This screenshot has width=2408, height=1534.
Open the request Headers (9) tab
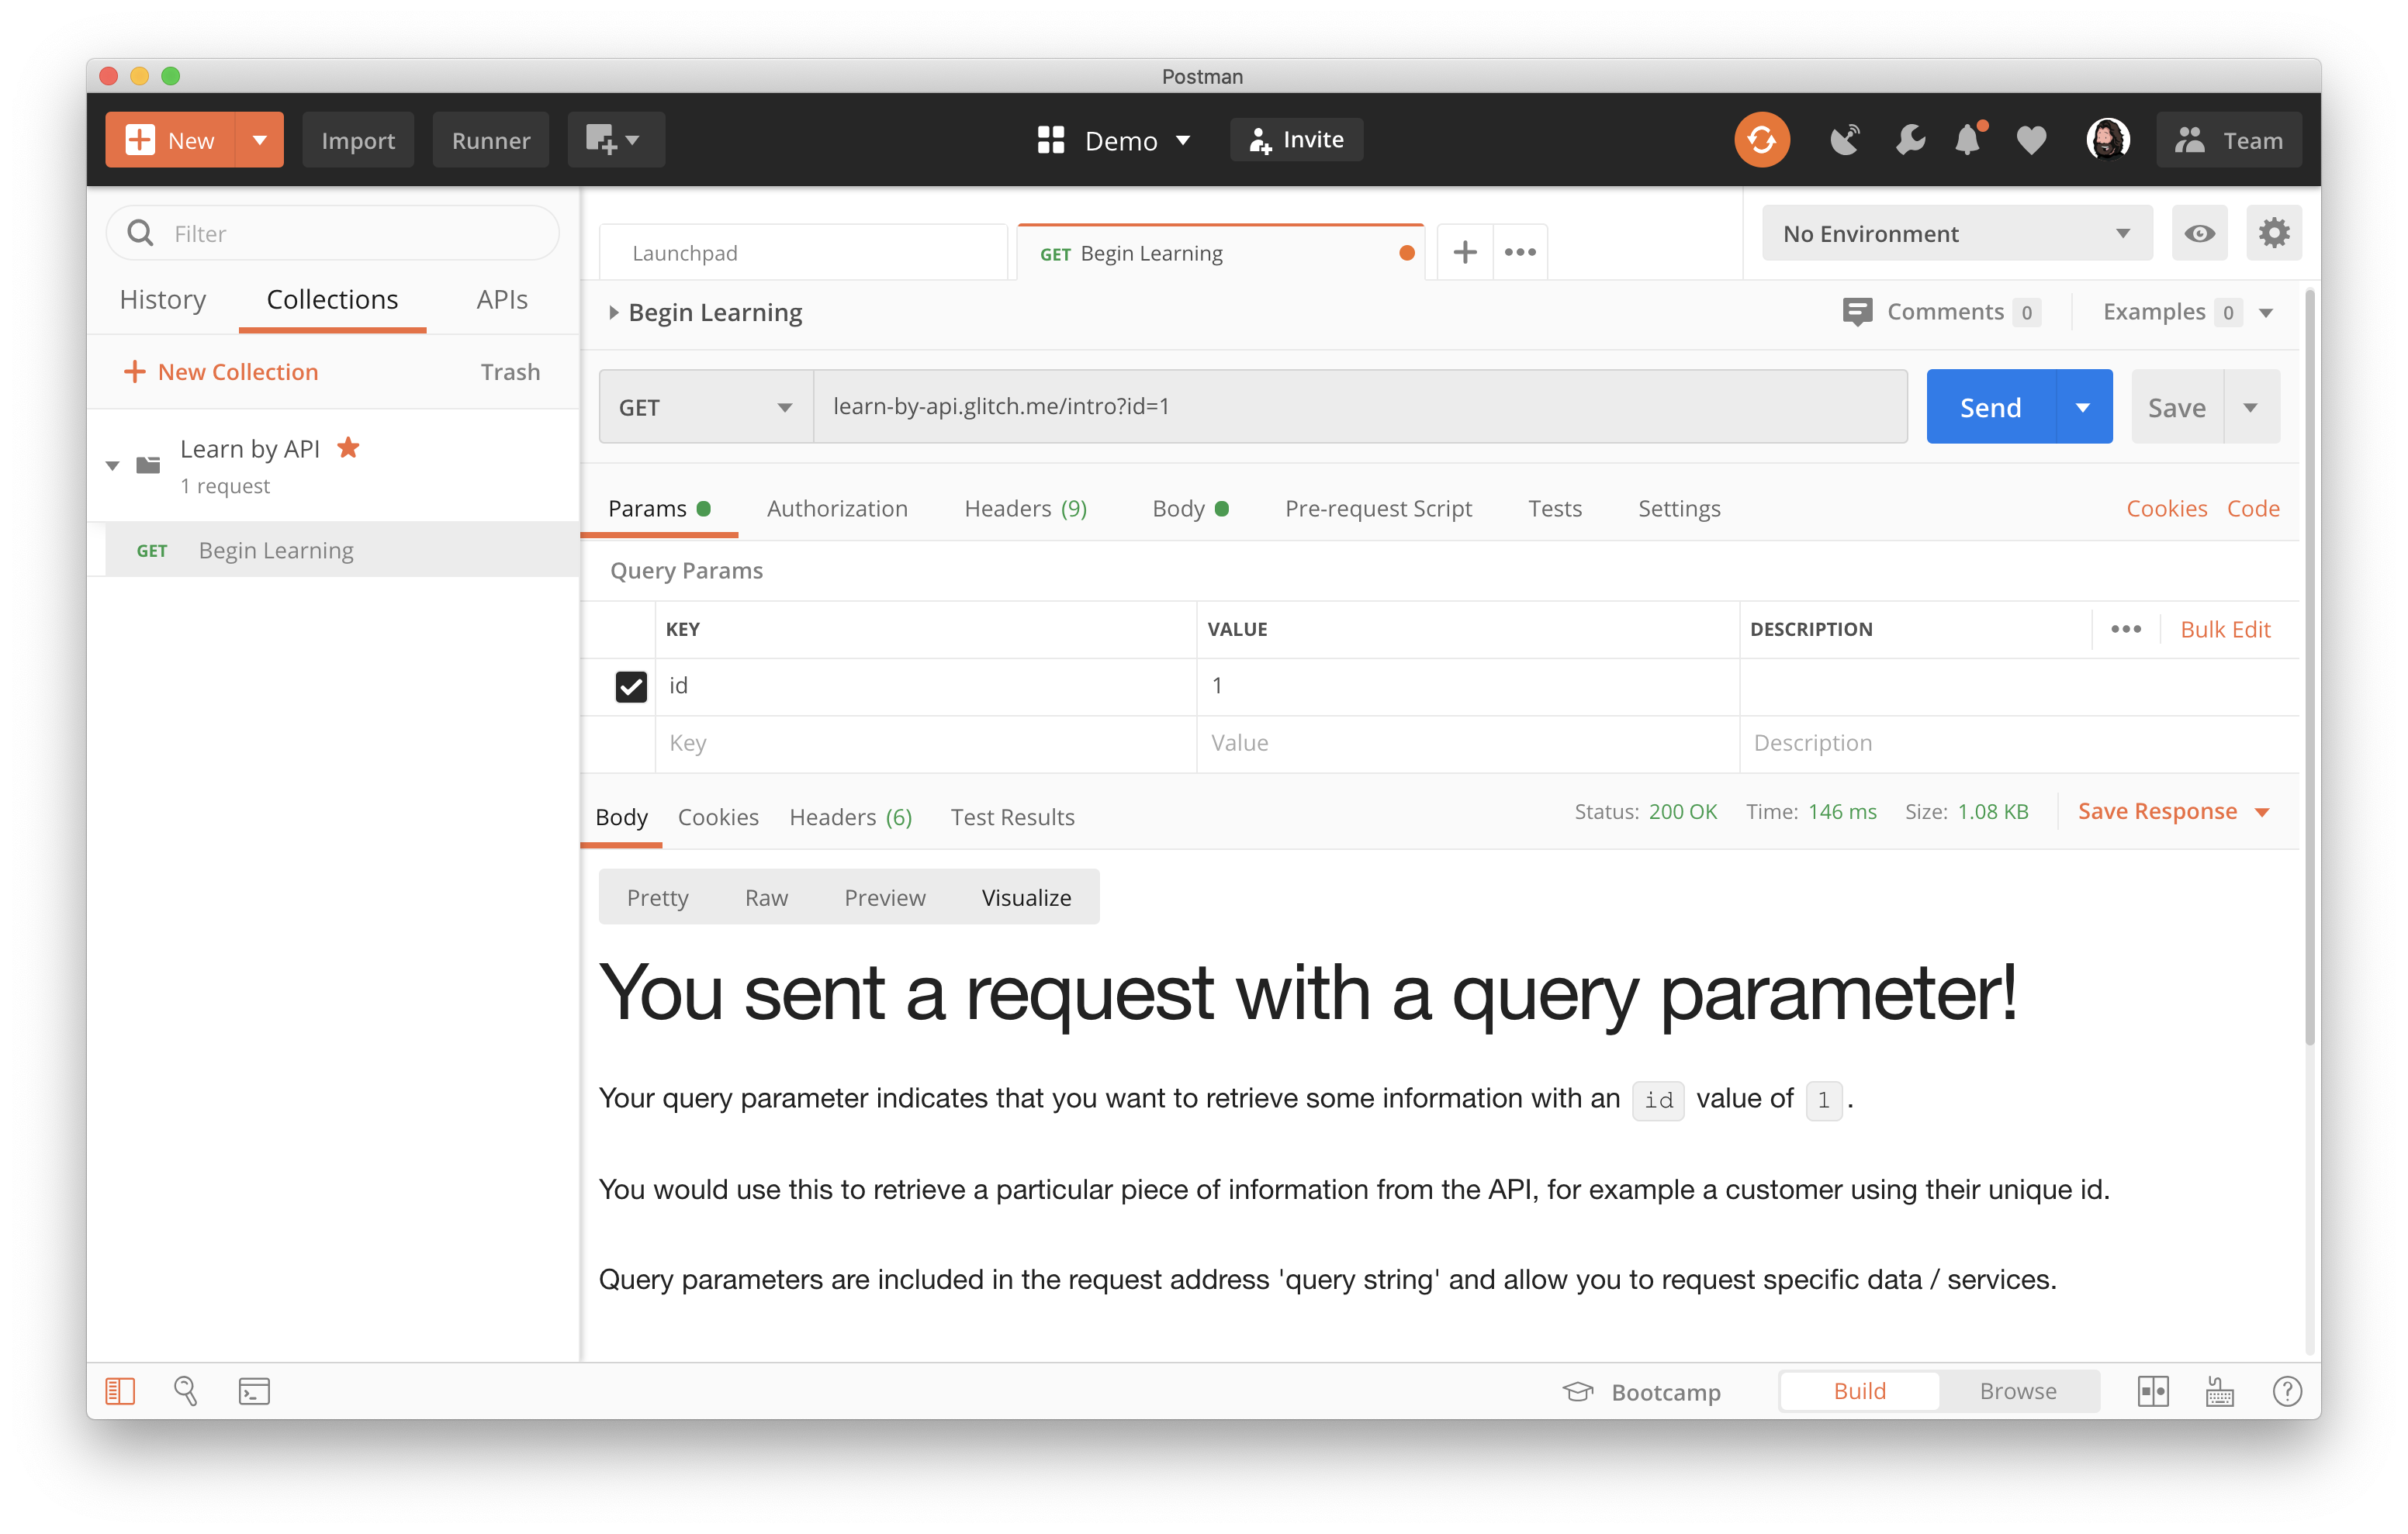(1025, 508)
